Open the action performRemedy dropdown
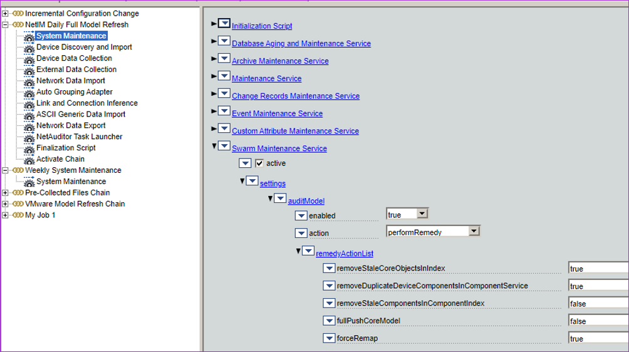The height and width of the screenshot is (352, 629). 474,232
